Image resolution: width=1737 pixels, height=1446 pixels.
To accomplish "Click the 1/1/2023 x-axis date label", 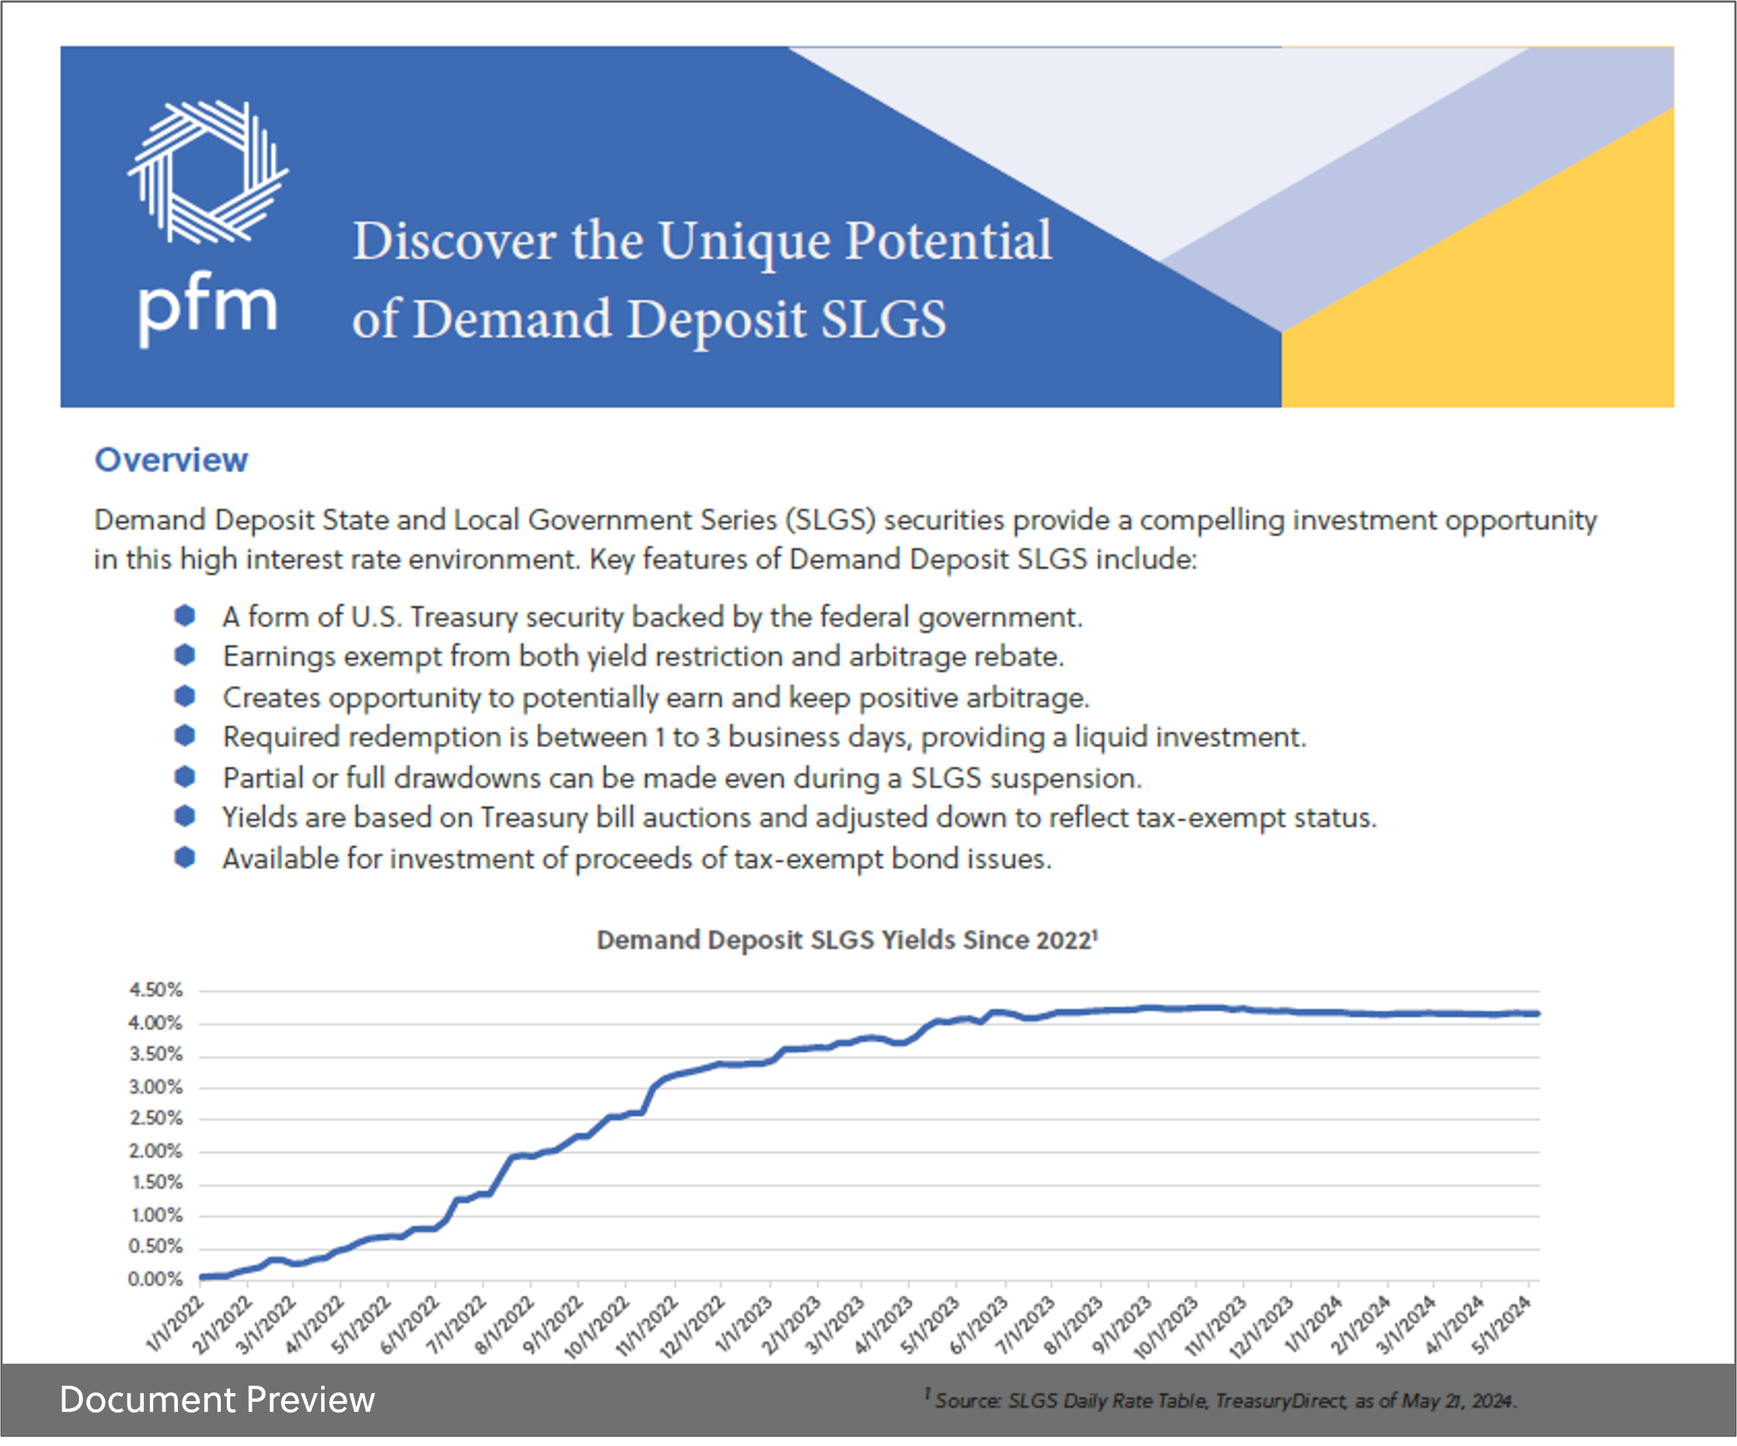I will [745, 1324].
